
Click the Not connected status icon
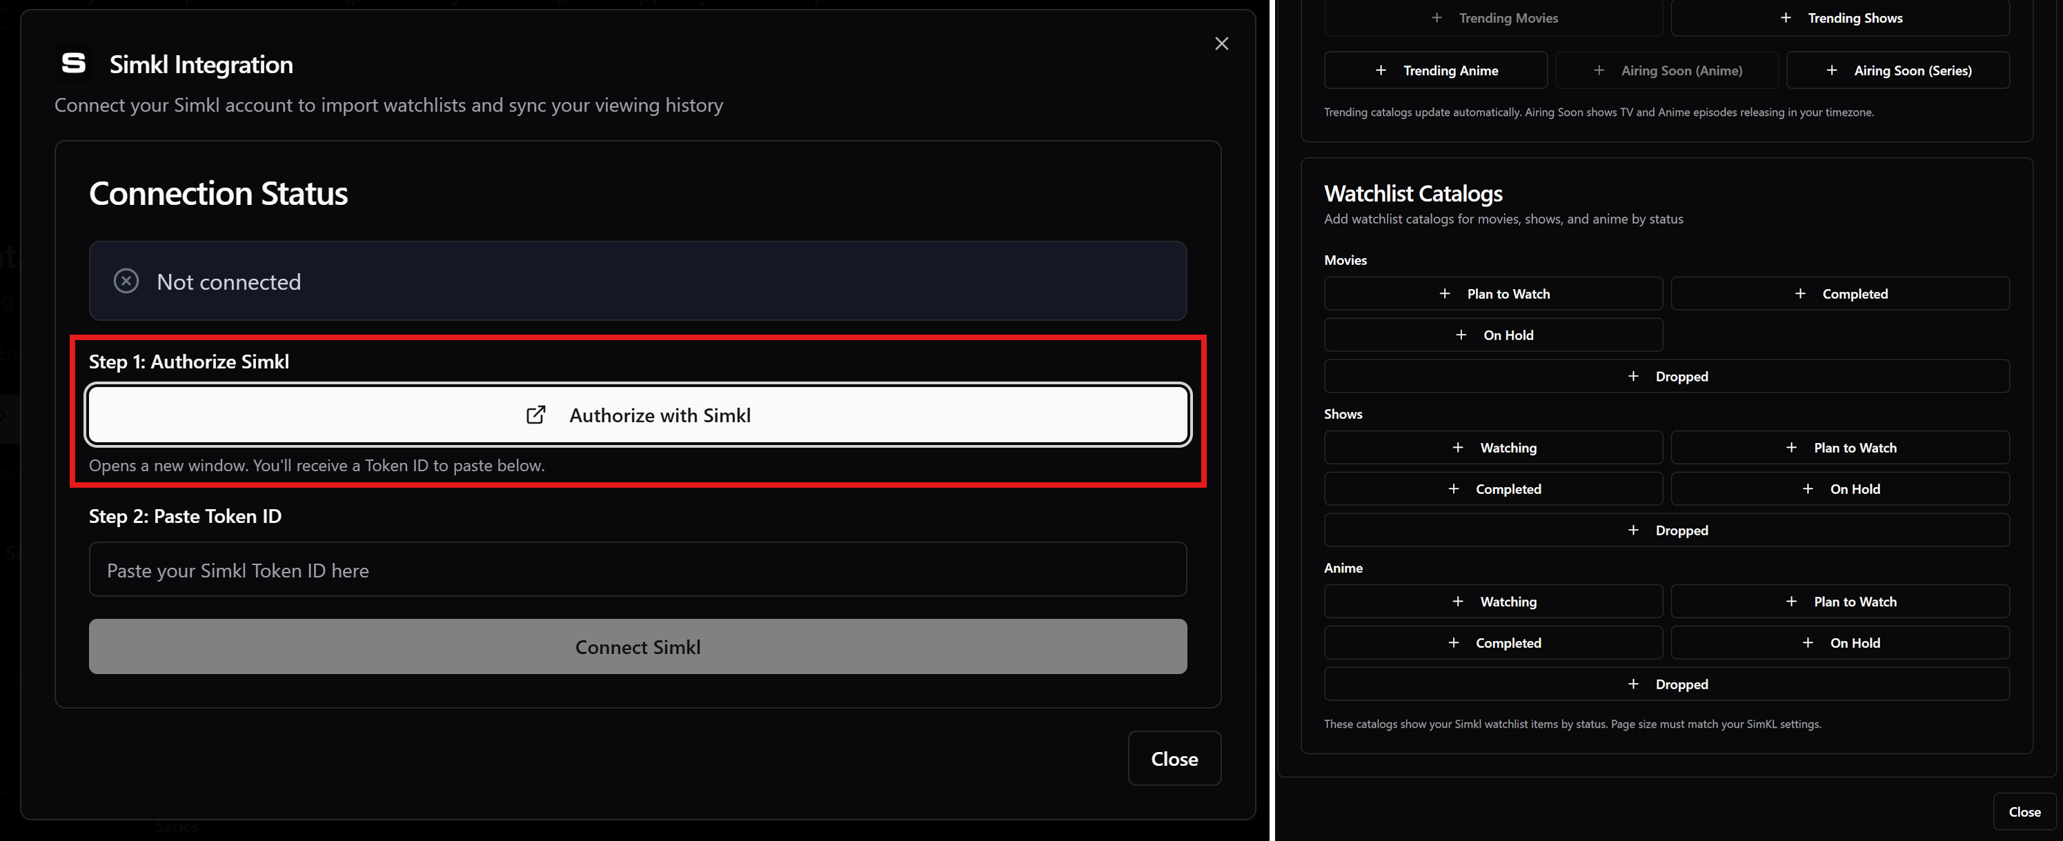tap(126, 281)
